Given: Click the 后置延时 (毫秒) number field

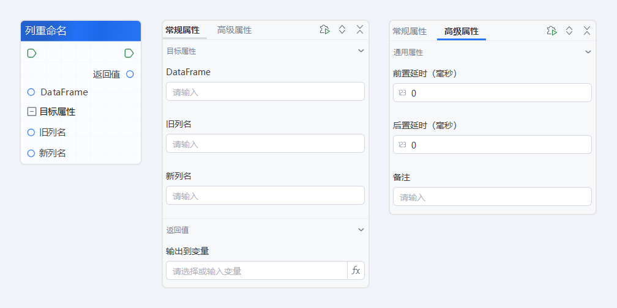Looking at the screenshot, I should (492, 145).
